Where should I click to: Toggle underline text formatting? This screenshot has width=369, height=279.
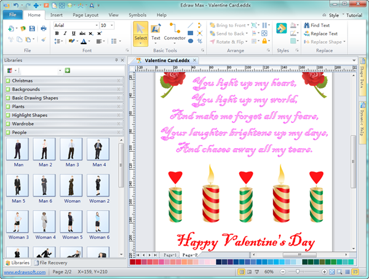(x=74, y=33)
